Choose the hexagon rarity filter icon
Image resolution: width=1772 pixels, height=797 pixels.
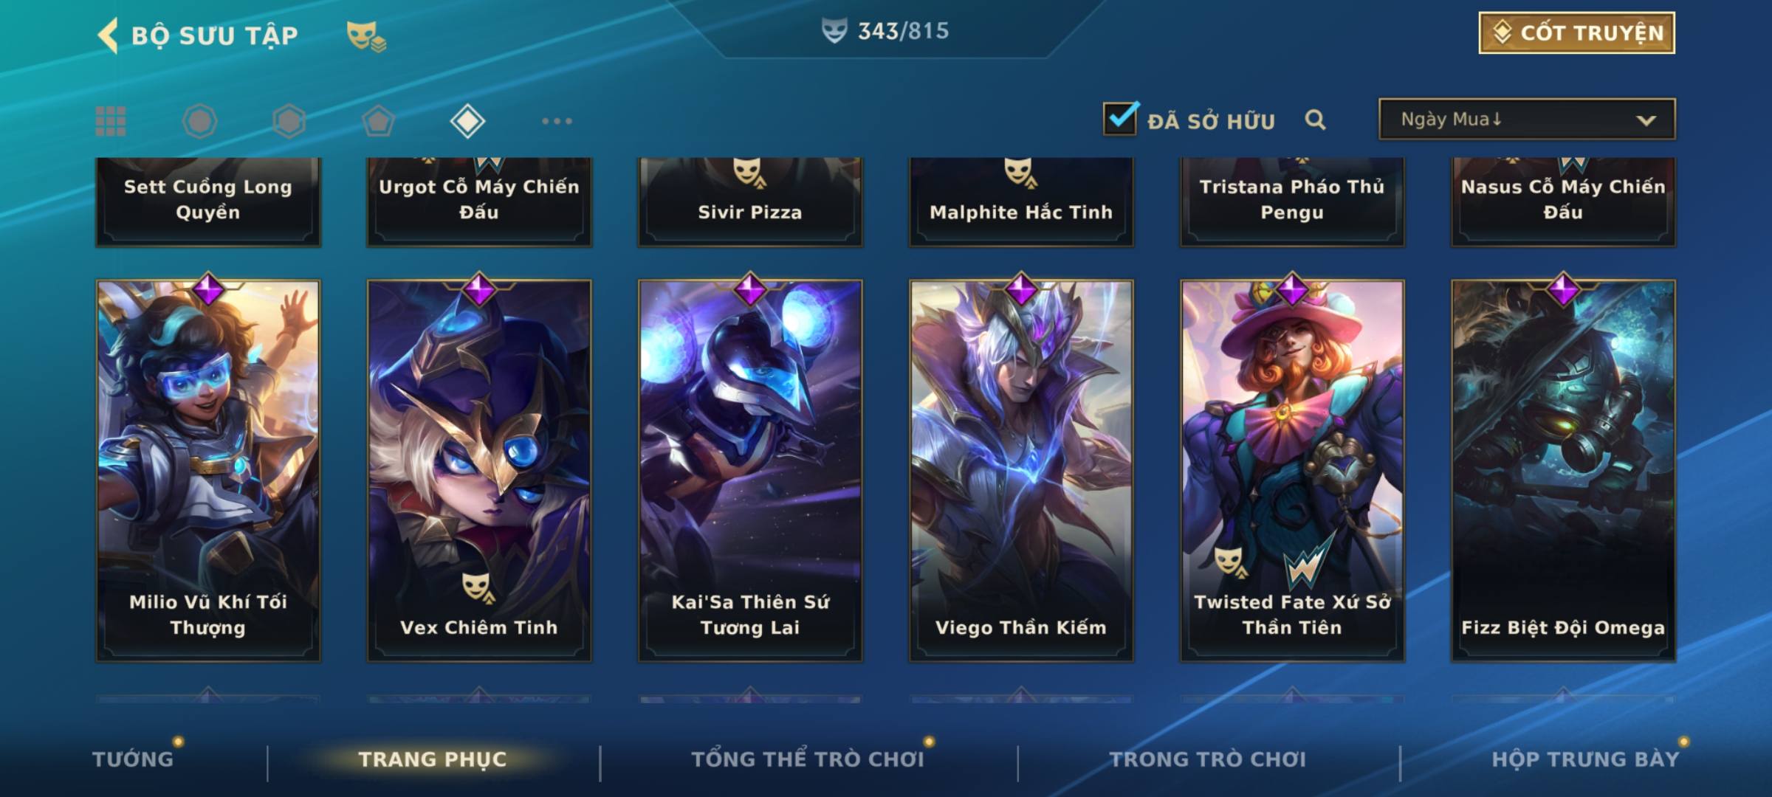(x=289, y=121)
